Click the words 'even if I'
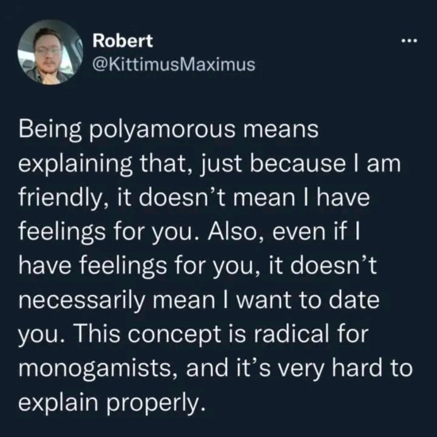The width and height of the screenshot is (437, 437). coord(316,232)
